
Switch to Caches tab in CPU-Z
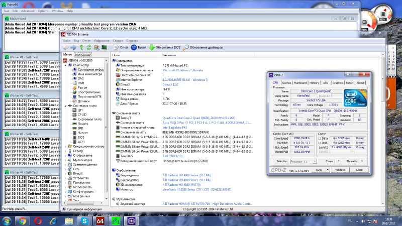286,83
